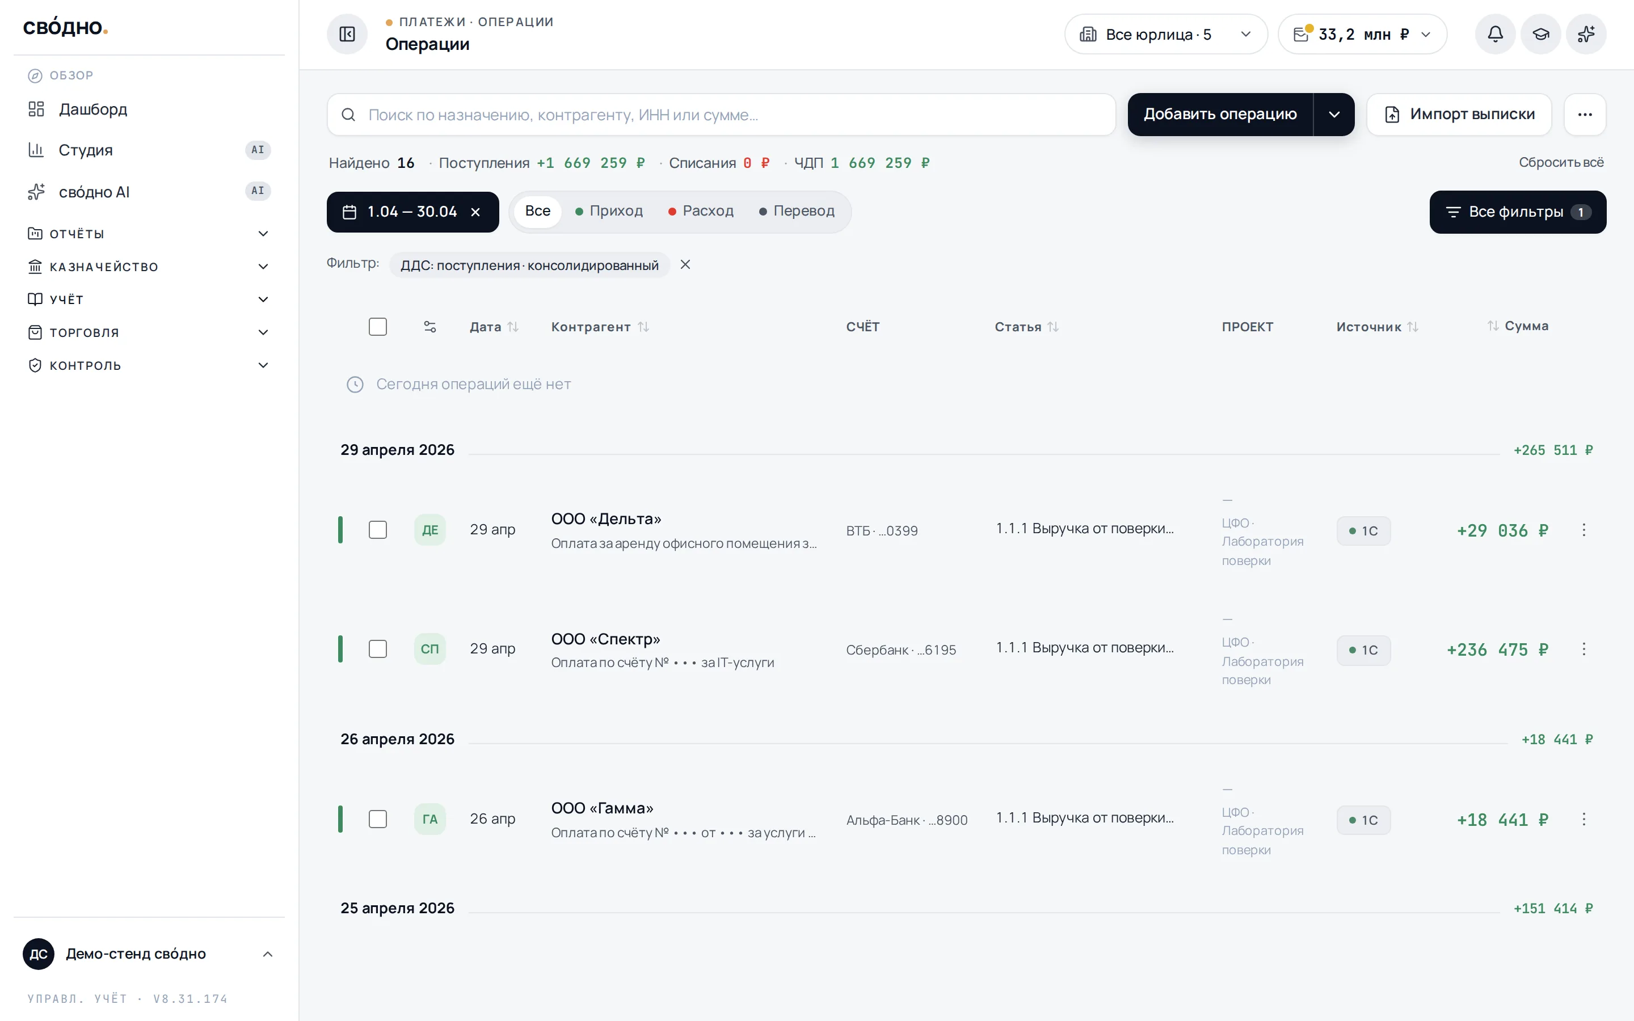Filter by Перевод operations
This screenshot has height=1021, width=1634.
797,212
